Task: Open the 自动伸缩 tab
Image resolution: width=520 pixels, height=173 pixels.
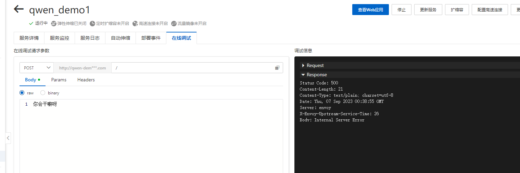Action: [x=121, y=38]
